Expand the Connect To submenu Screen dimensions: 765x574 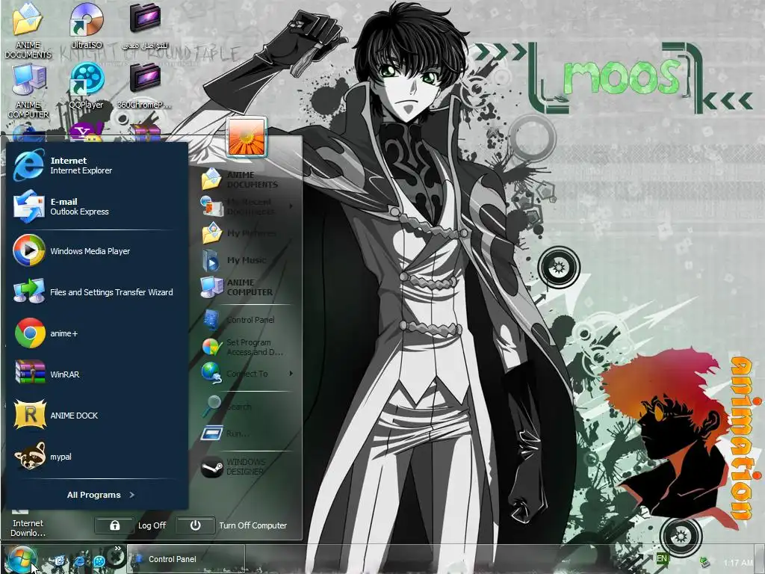(x=247, y=374)
